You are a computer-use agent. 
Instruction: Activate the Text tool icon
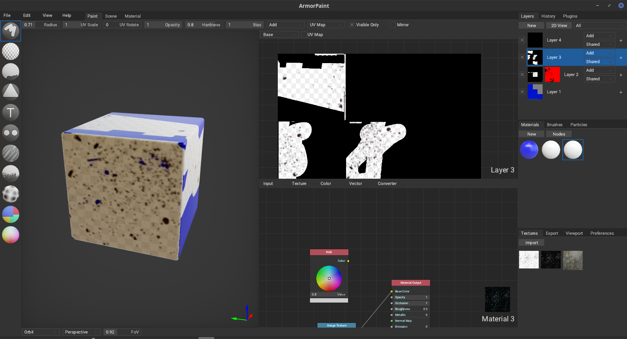(11, 112)
